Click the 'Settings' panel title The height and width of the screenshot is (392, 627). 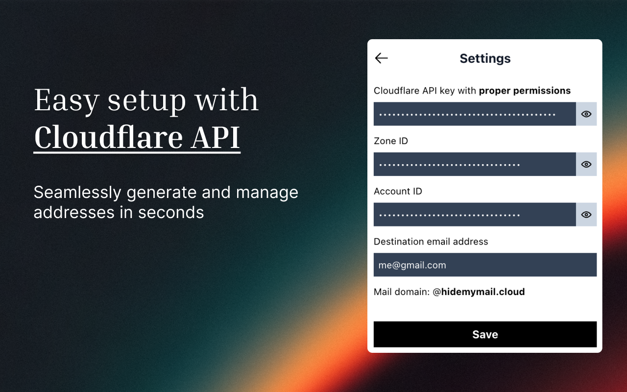coord(485,58)
